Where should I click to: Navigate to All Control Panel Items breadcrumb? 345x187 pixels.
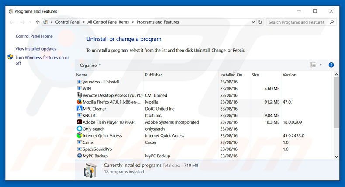(108, 22)
